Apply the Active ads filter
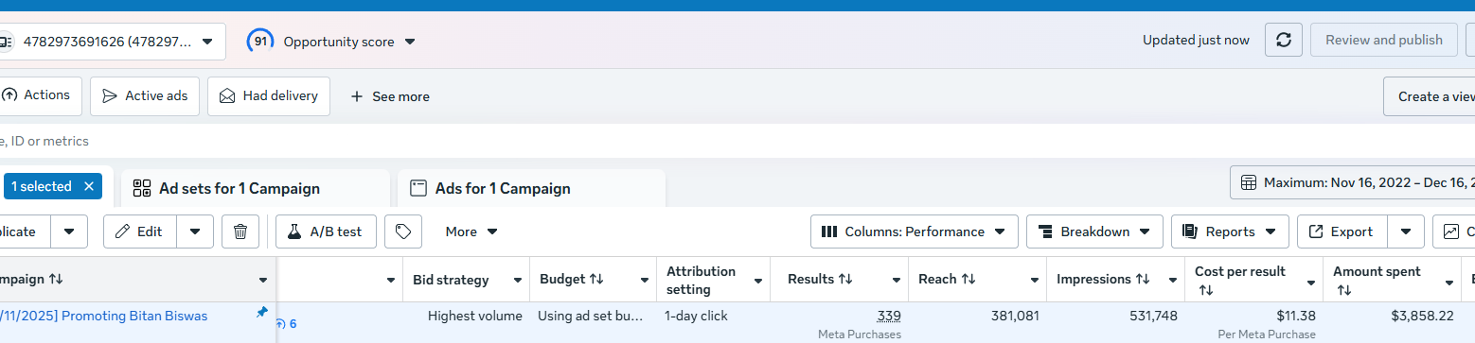The width and height of the screenshot is (1475, 343). pyautogui.click(x=145, y=96)
